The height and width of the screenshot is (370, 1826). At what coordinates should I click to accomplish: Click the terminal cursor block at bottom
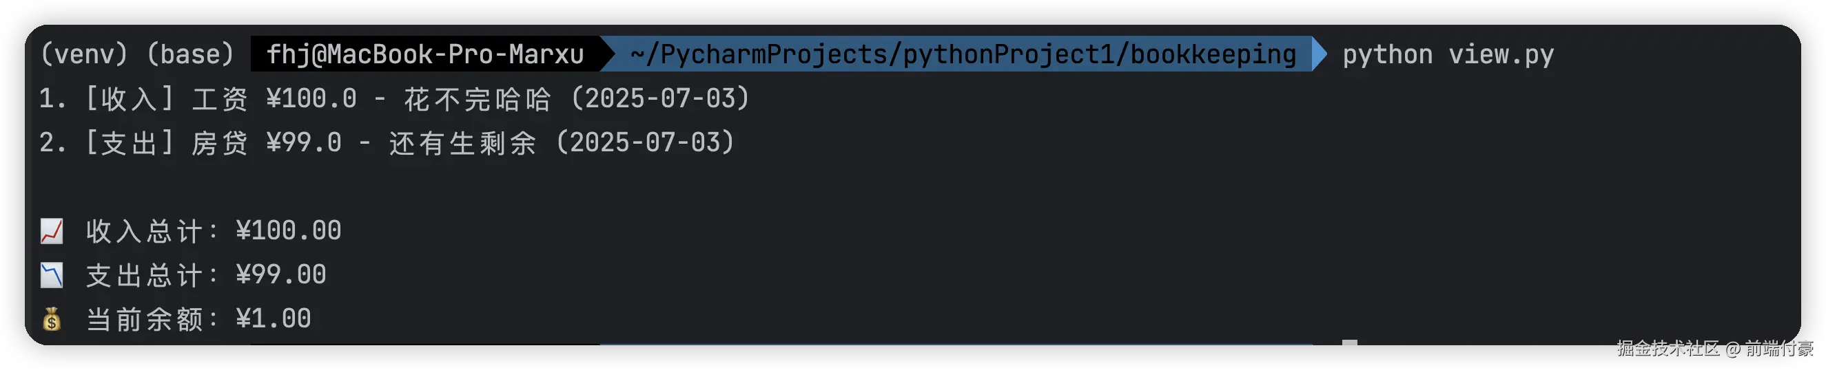click(1349, 342)
